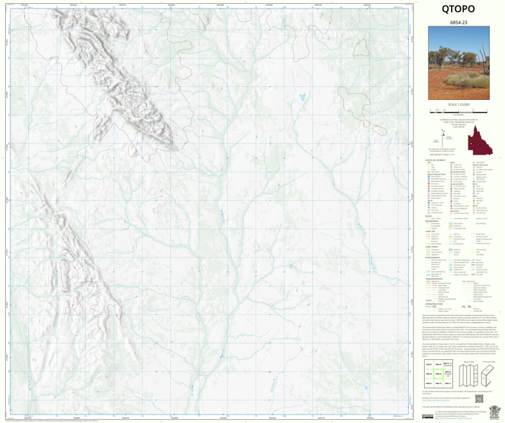Click the Lookout symbol in legend
Image resolution: width=505 pixels, height=423 pixels.
click(429, 207)
